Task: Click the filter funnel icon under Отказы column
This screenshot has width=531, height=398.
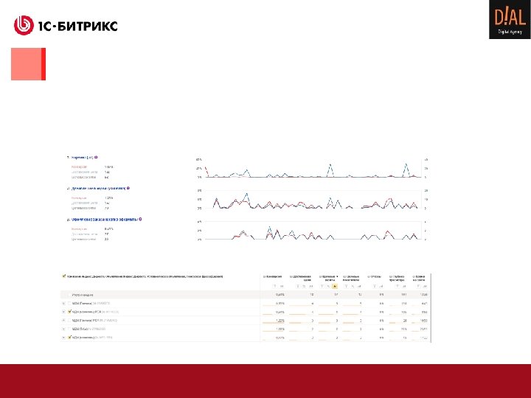Action: (375, 286)
